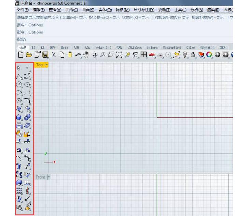Image resolution: width=248 pixels, height=216 pixels.
Task: Open the 查看(V) menu
Action: (x=55, y=10)
